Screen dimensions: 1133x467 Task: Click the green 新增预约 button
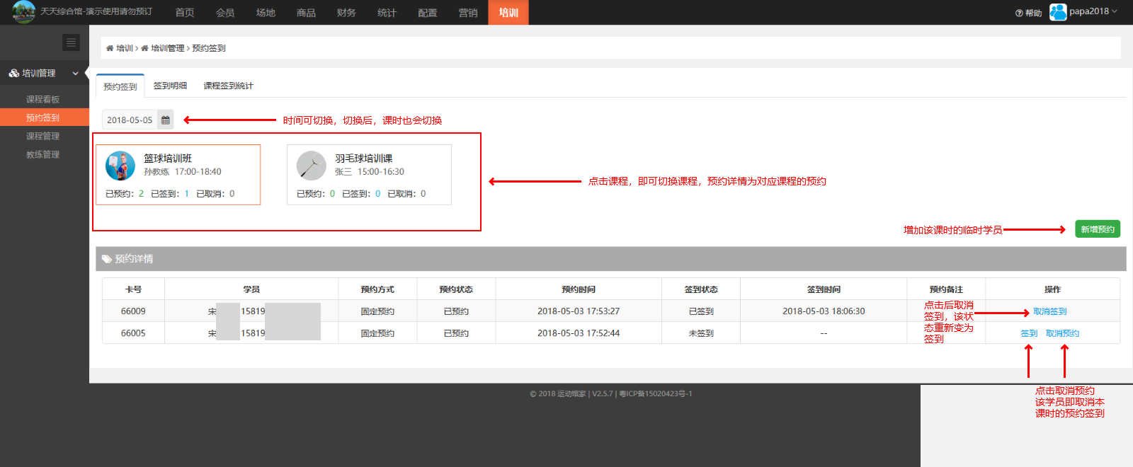tap(1098, 229)
